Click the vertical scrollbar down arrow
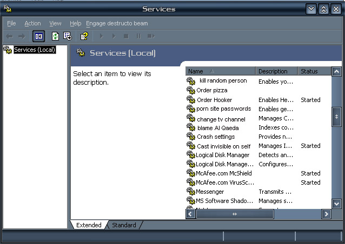This screenshot has width=345, height=244. click(x=336, y=204)
